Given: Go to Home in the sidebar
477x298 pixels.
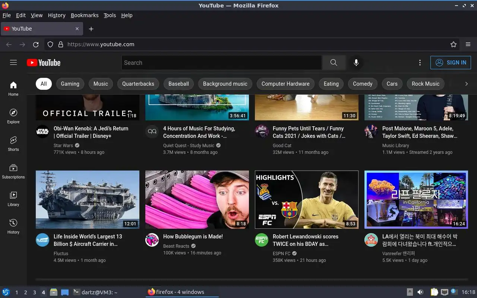Looking at the screenshot, I should click(13, 89).
